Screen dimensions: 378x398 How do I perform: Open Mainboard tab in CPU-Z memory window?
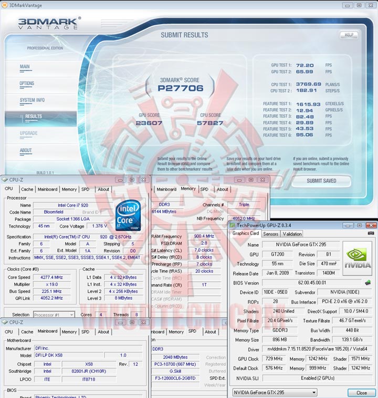(166, 189)
